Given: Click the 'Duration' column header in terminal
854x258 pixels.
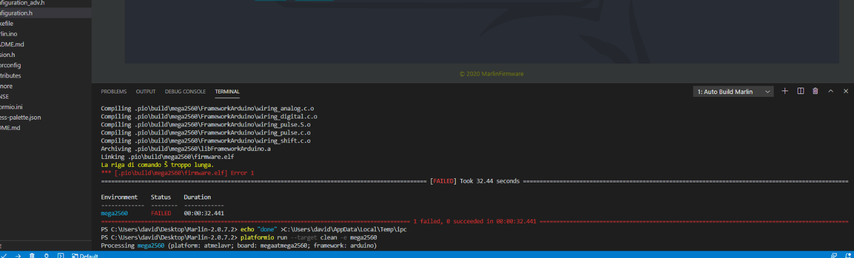Looking at the screenshot, I should [197, 197].
